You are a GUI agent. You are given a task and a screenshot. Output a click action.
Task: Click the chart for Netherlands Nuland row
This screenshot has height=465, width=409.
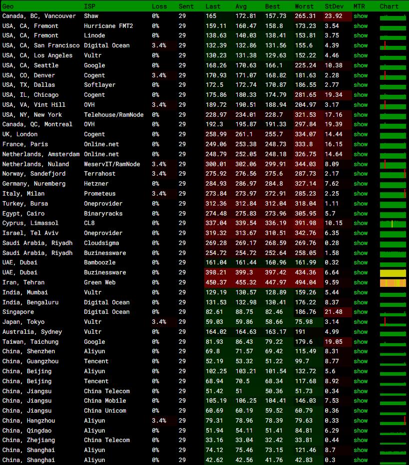393,165
